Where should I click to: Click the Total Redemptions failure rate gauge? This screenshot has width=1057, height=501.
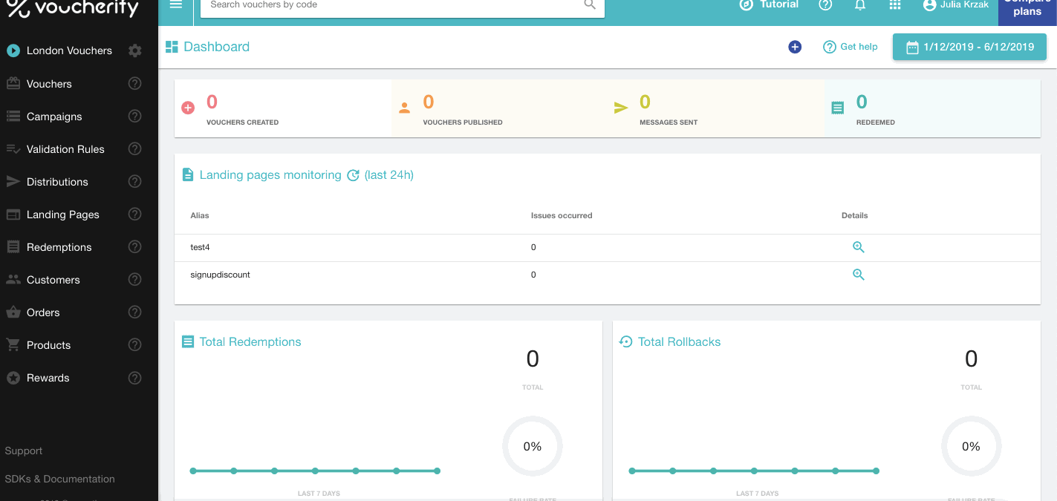533,446
